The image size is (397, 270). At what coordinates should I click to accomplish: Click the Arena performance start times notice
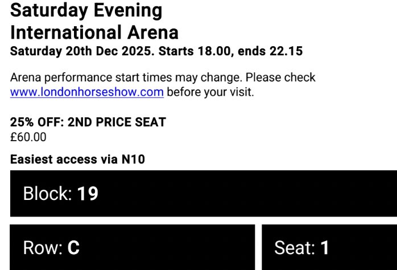(163, 77)
